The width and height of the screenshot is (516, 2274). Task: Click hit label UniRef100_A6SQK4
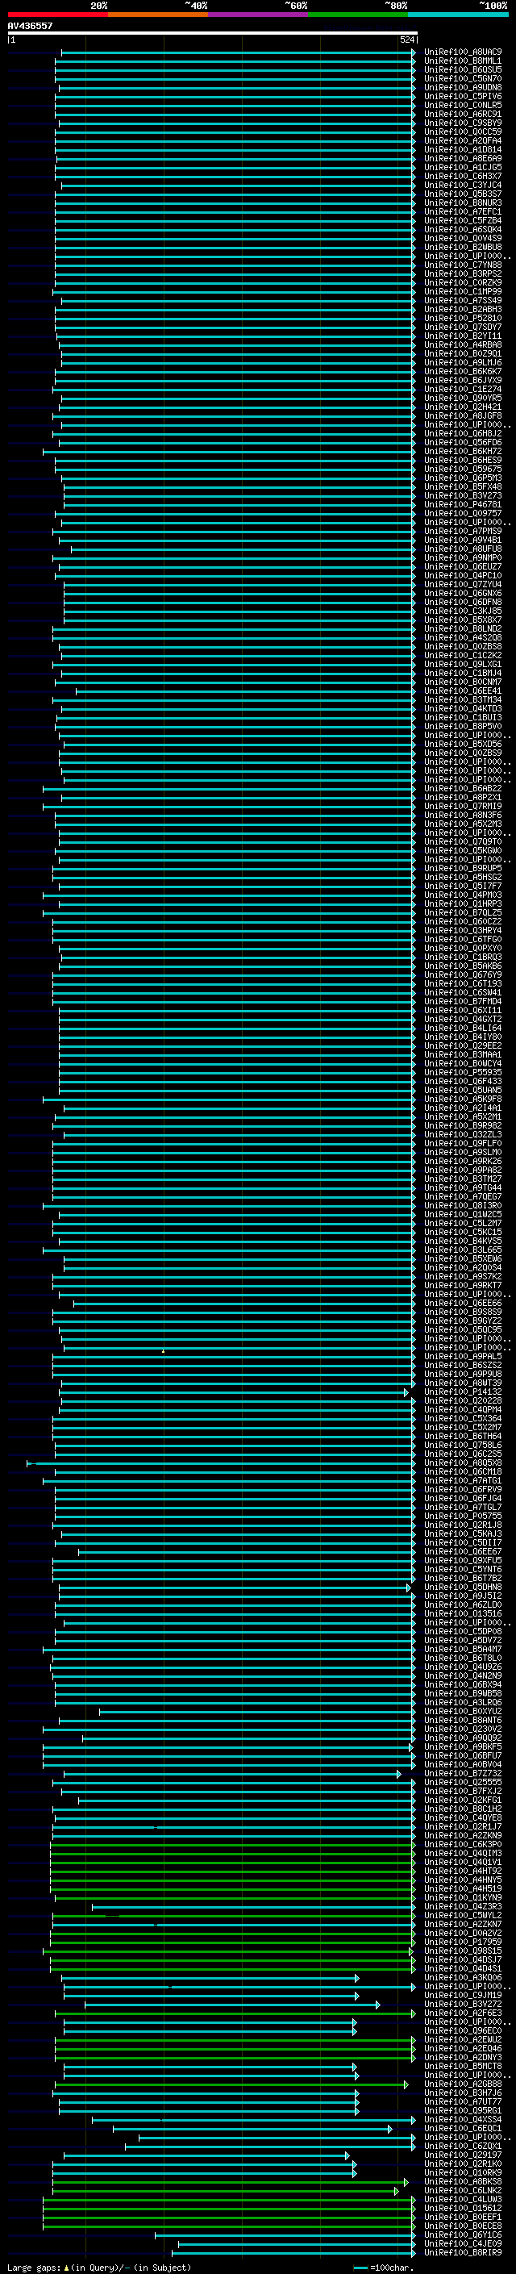pos(462,230)
